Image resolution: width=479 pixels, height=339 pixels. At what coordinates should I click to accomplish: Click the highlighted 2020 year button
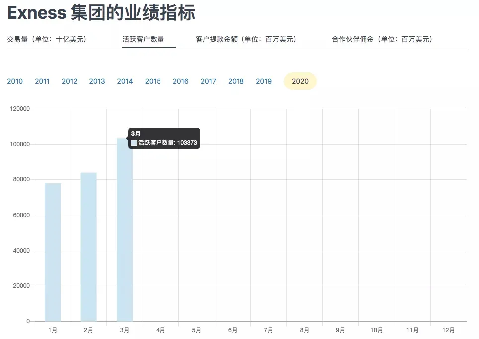[300, 81]
